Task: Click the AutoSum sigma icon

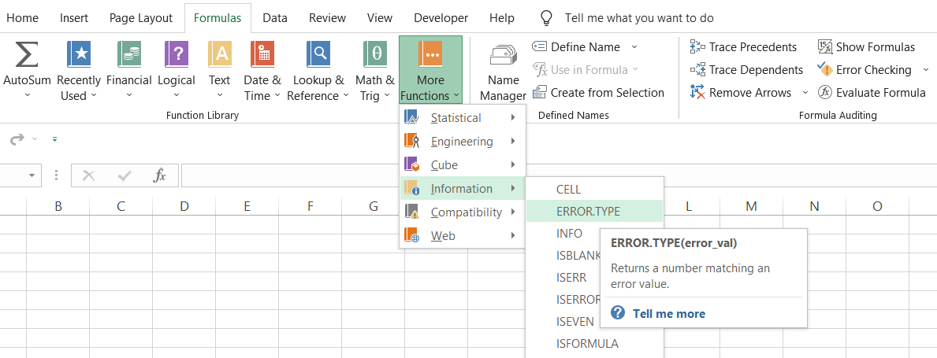Action: (x=27, y=55)
